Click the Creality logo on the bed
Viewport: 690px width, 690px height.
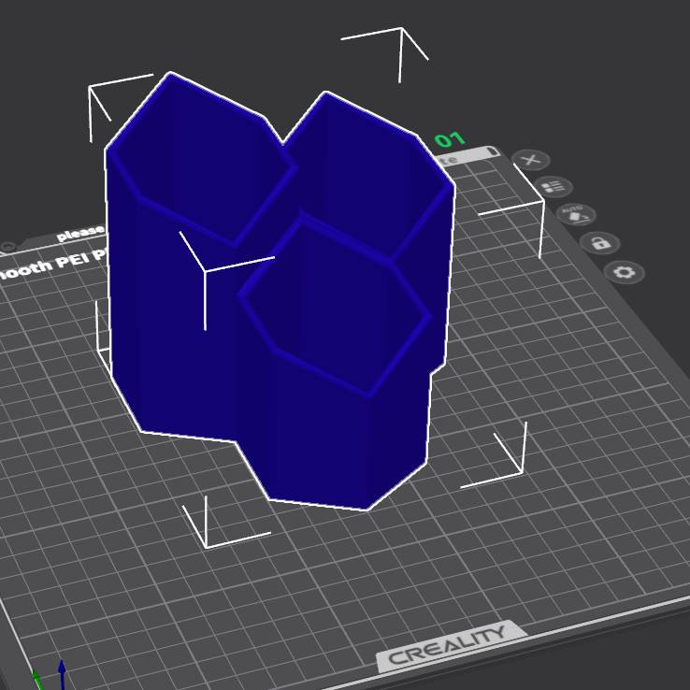(447, 644)
